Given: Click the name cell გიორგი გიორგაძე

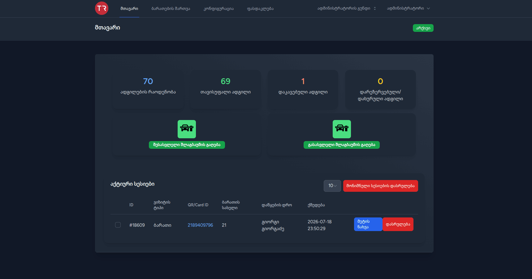Looking at the screenshot, I should click(x=273, y=225).
